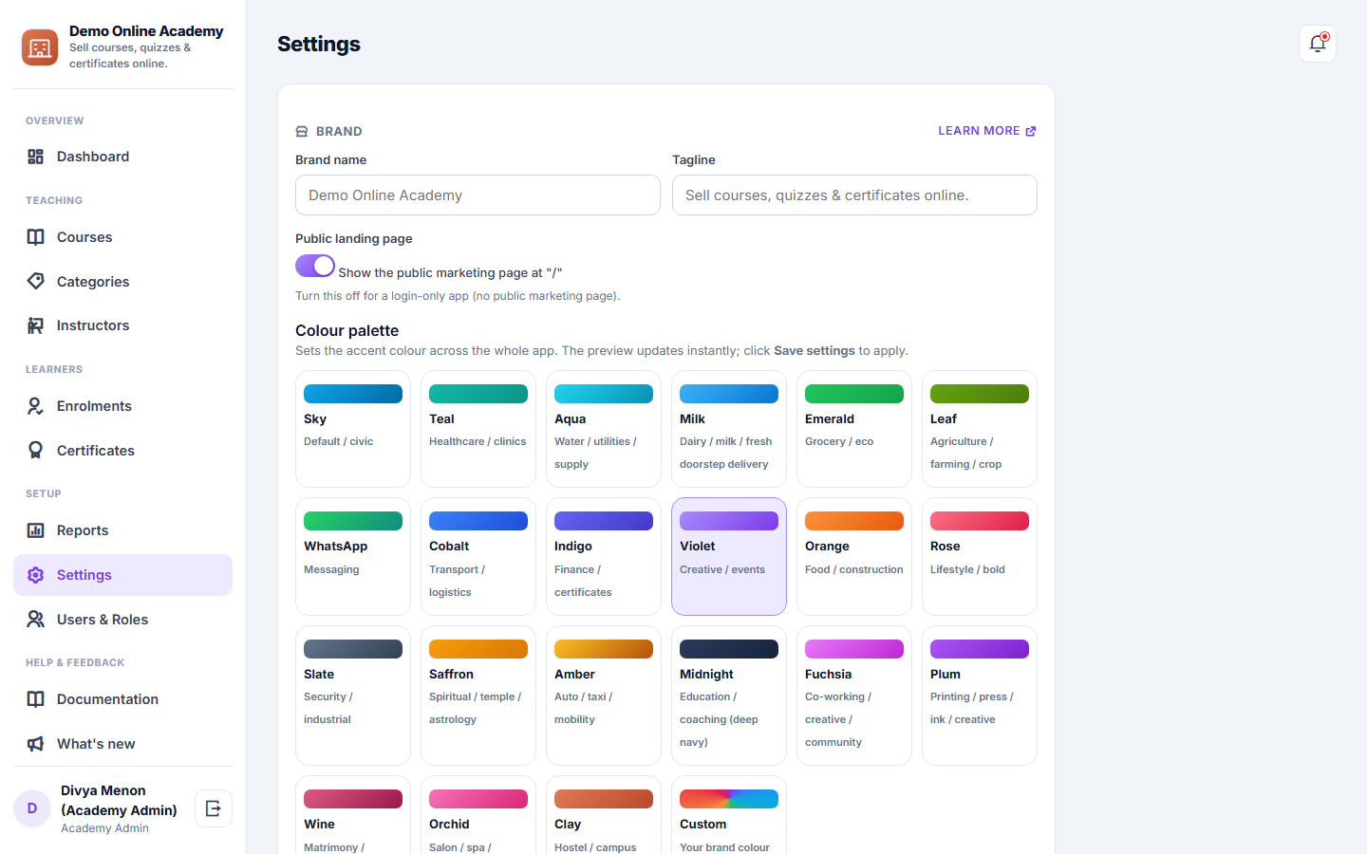
Task: Select the Plum colour palette
Action: tap(980, 696)
